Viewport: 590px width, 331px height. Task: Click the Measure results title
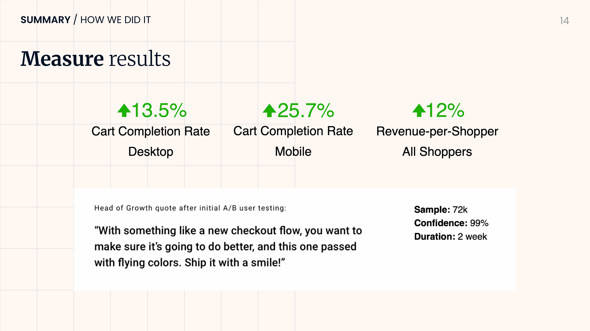96,58
